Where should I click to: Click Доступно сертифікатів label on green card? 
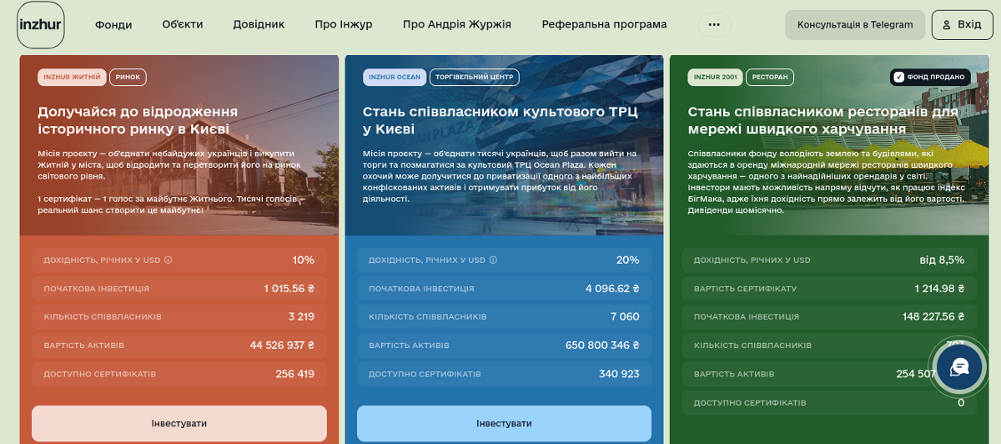click(750, 402)
